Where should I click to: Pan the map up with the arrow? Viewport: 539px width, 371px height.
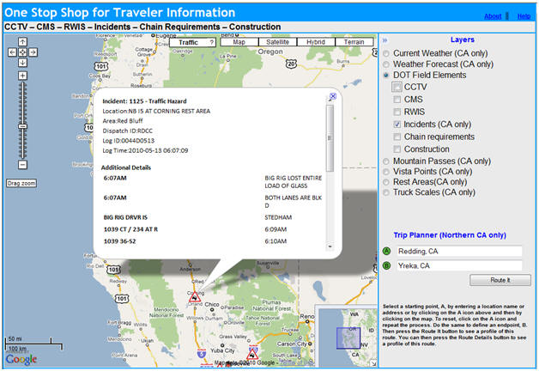22,42
